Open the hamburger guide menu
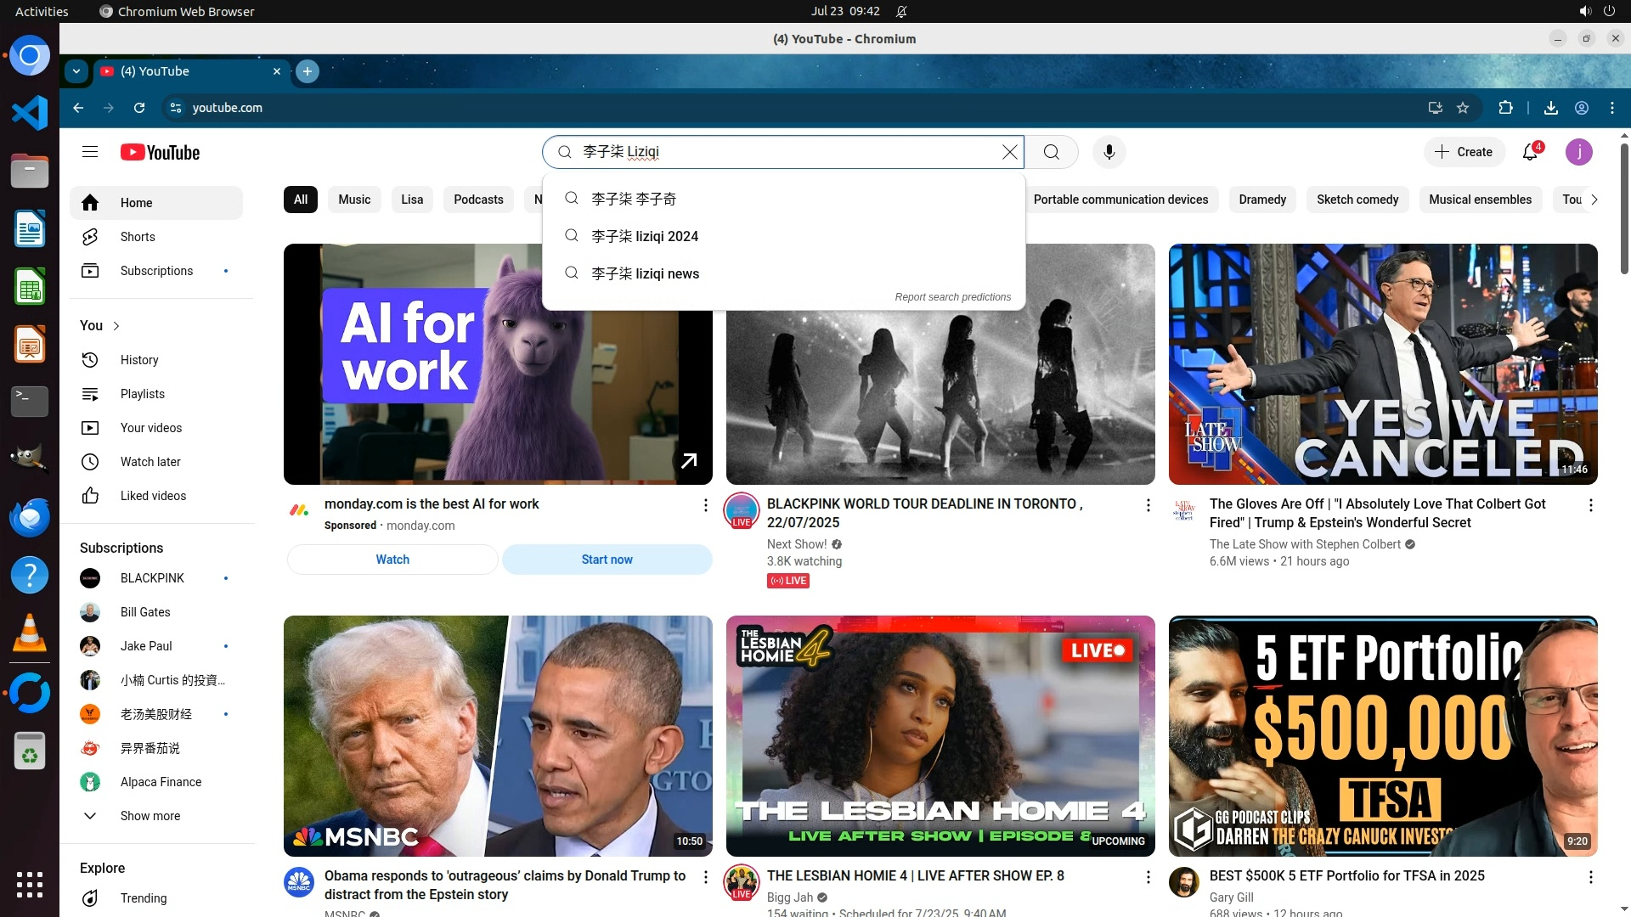The height and width of the screenshot is (917, 1631). pos(90,152)
